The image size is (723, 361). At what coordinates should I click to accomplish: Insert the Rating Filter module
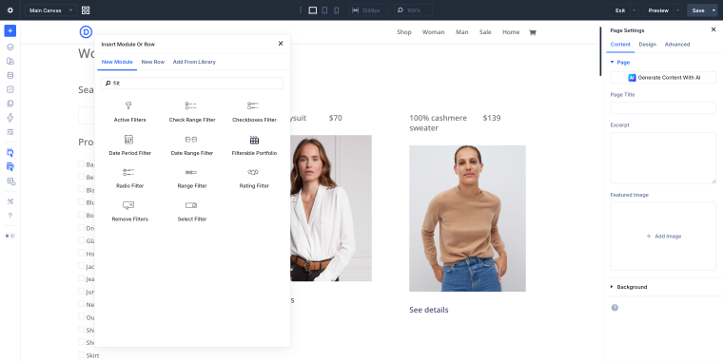(254, 179)
